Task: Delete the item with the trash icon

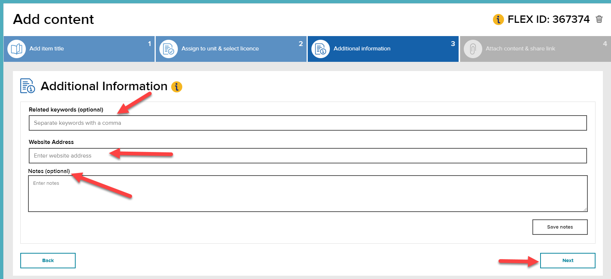Action: (x=599, y=19)
